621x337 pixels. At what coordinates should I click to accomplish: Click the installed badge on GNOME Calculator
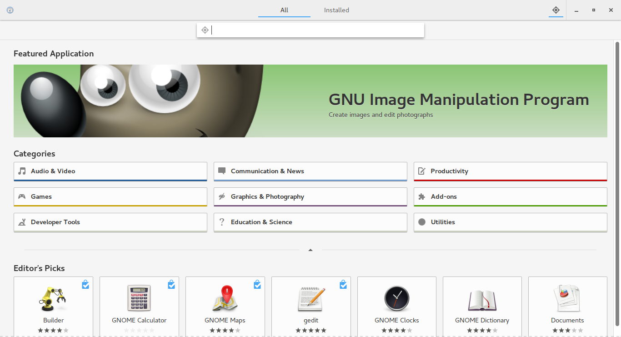[171, 284]
